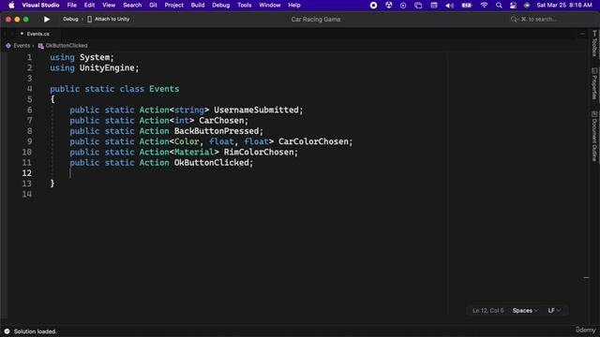Select the Debug configuration in toolbar
Screen dimensions: 600x337
click(x=70, y=19)
